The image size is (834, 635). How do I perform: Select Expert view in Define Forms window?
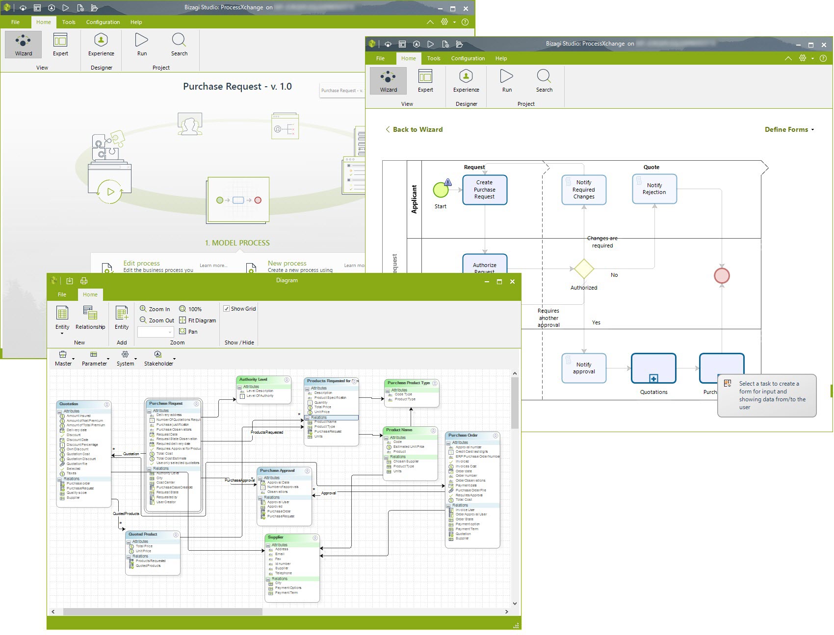425,80
